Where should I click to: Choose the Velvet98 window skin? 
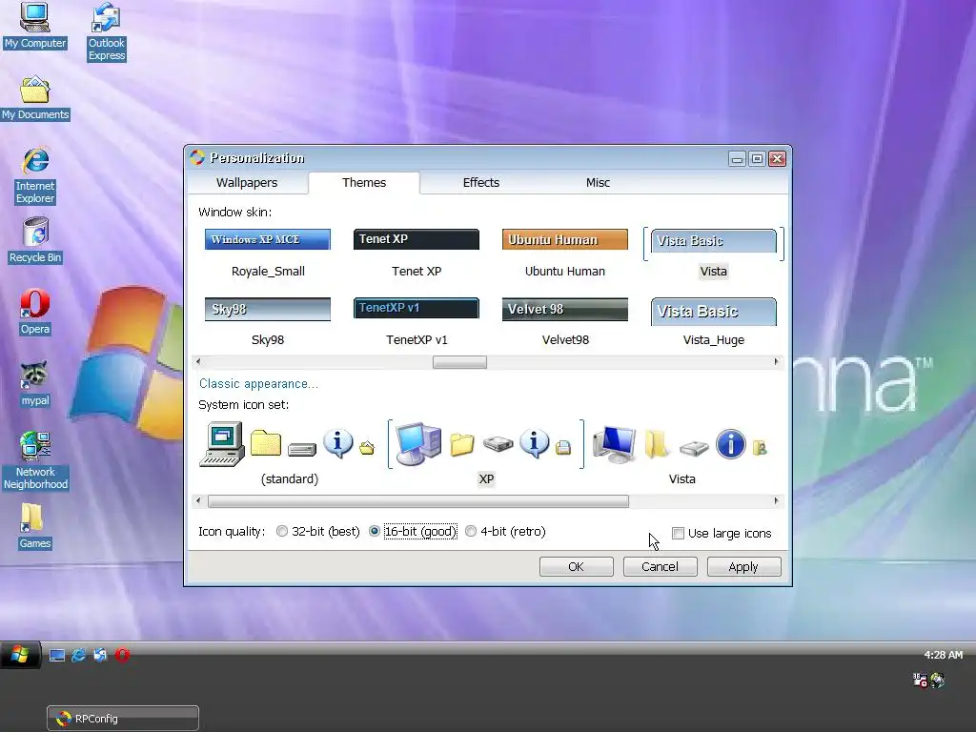pyautogui.click(x=565, y=322)
